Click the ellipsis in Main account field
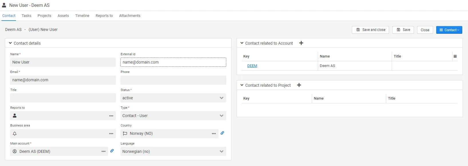Screen dimensions: 468x166 (104, 151)
